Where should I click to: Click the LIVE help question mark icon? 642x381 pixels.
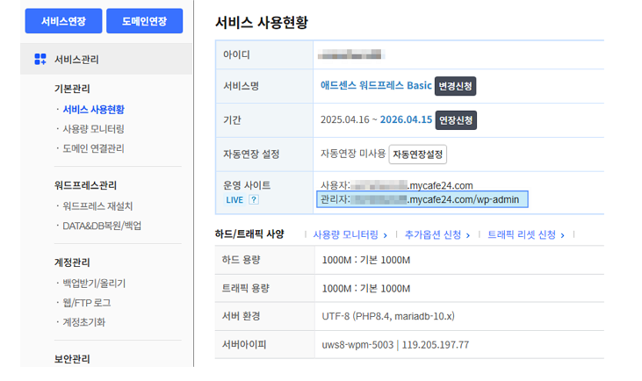click(254, 199)
